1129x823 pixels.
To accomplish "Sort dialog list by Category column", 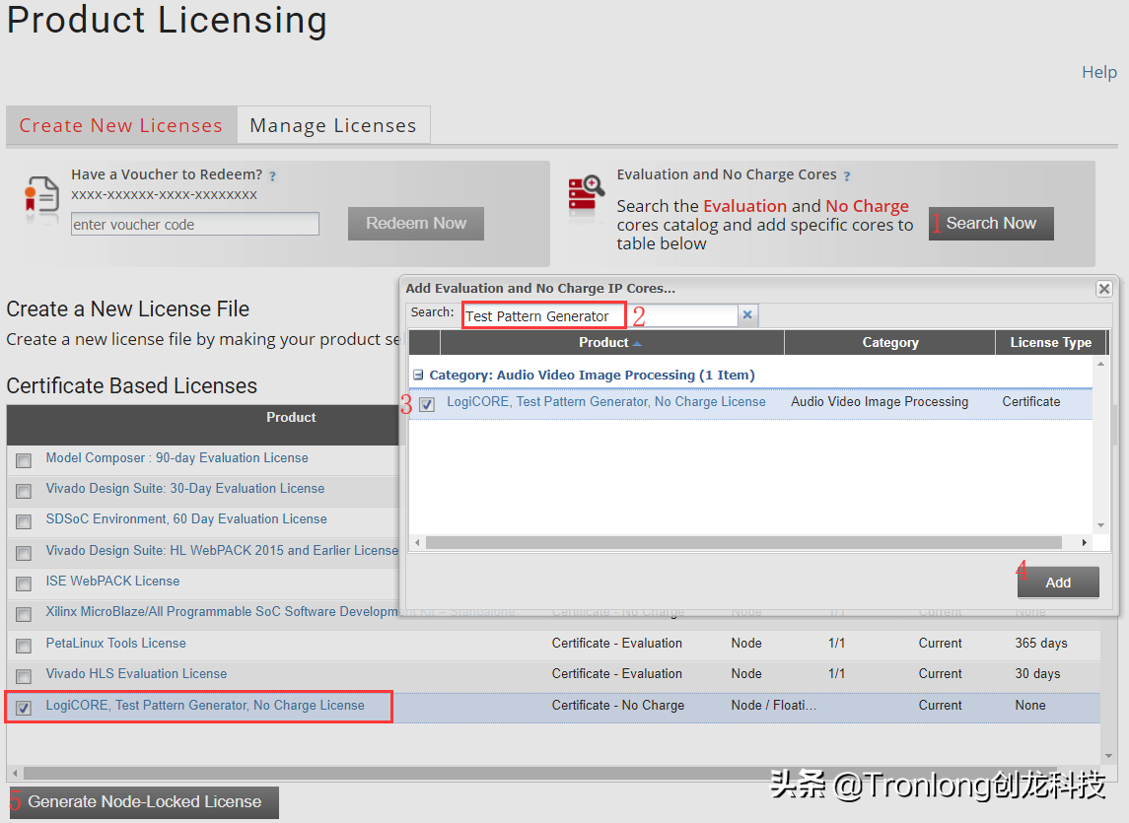I will point(890,343).
